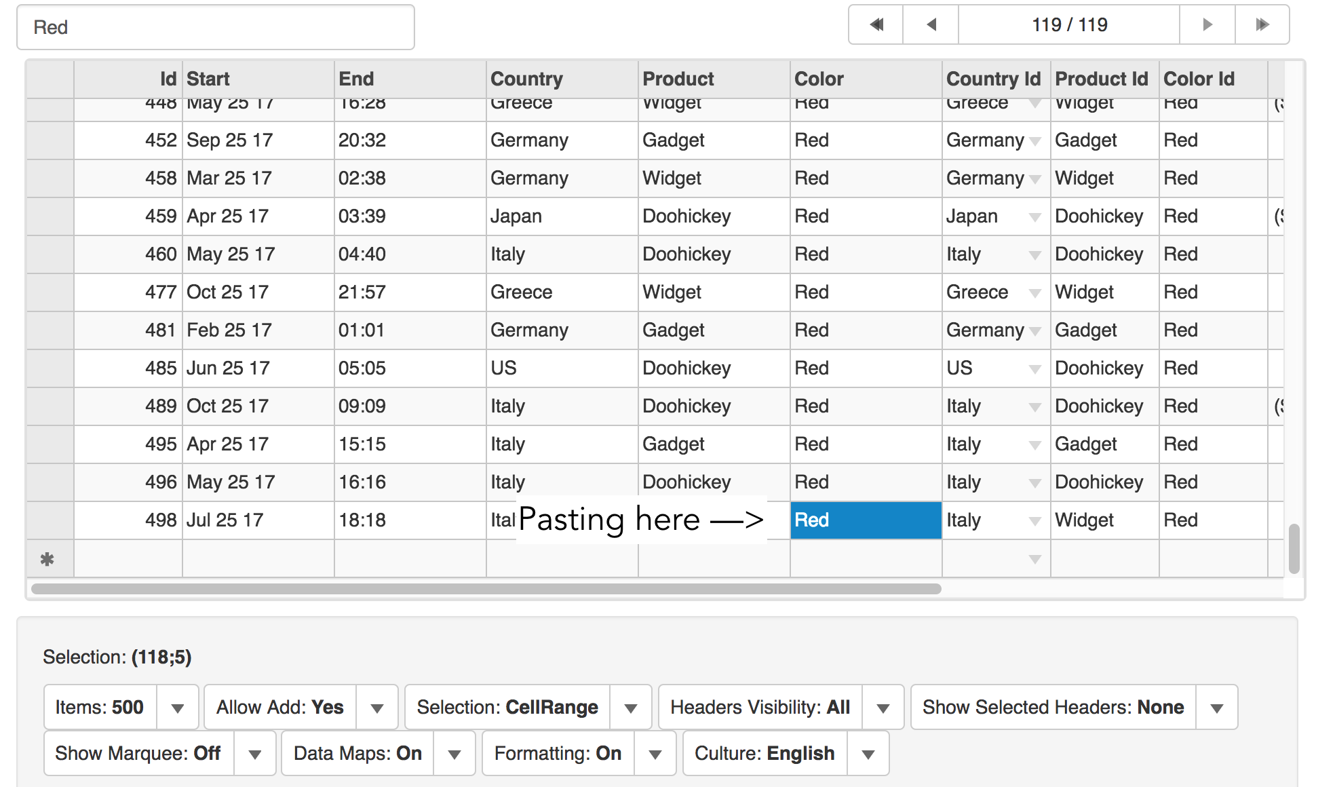1335x787 pixels.
Task: Go to the next page
Action: click(1207, 25)
